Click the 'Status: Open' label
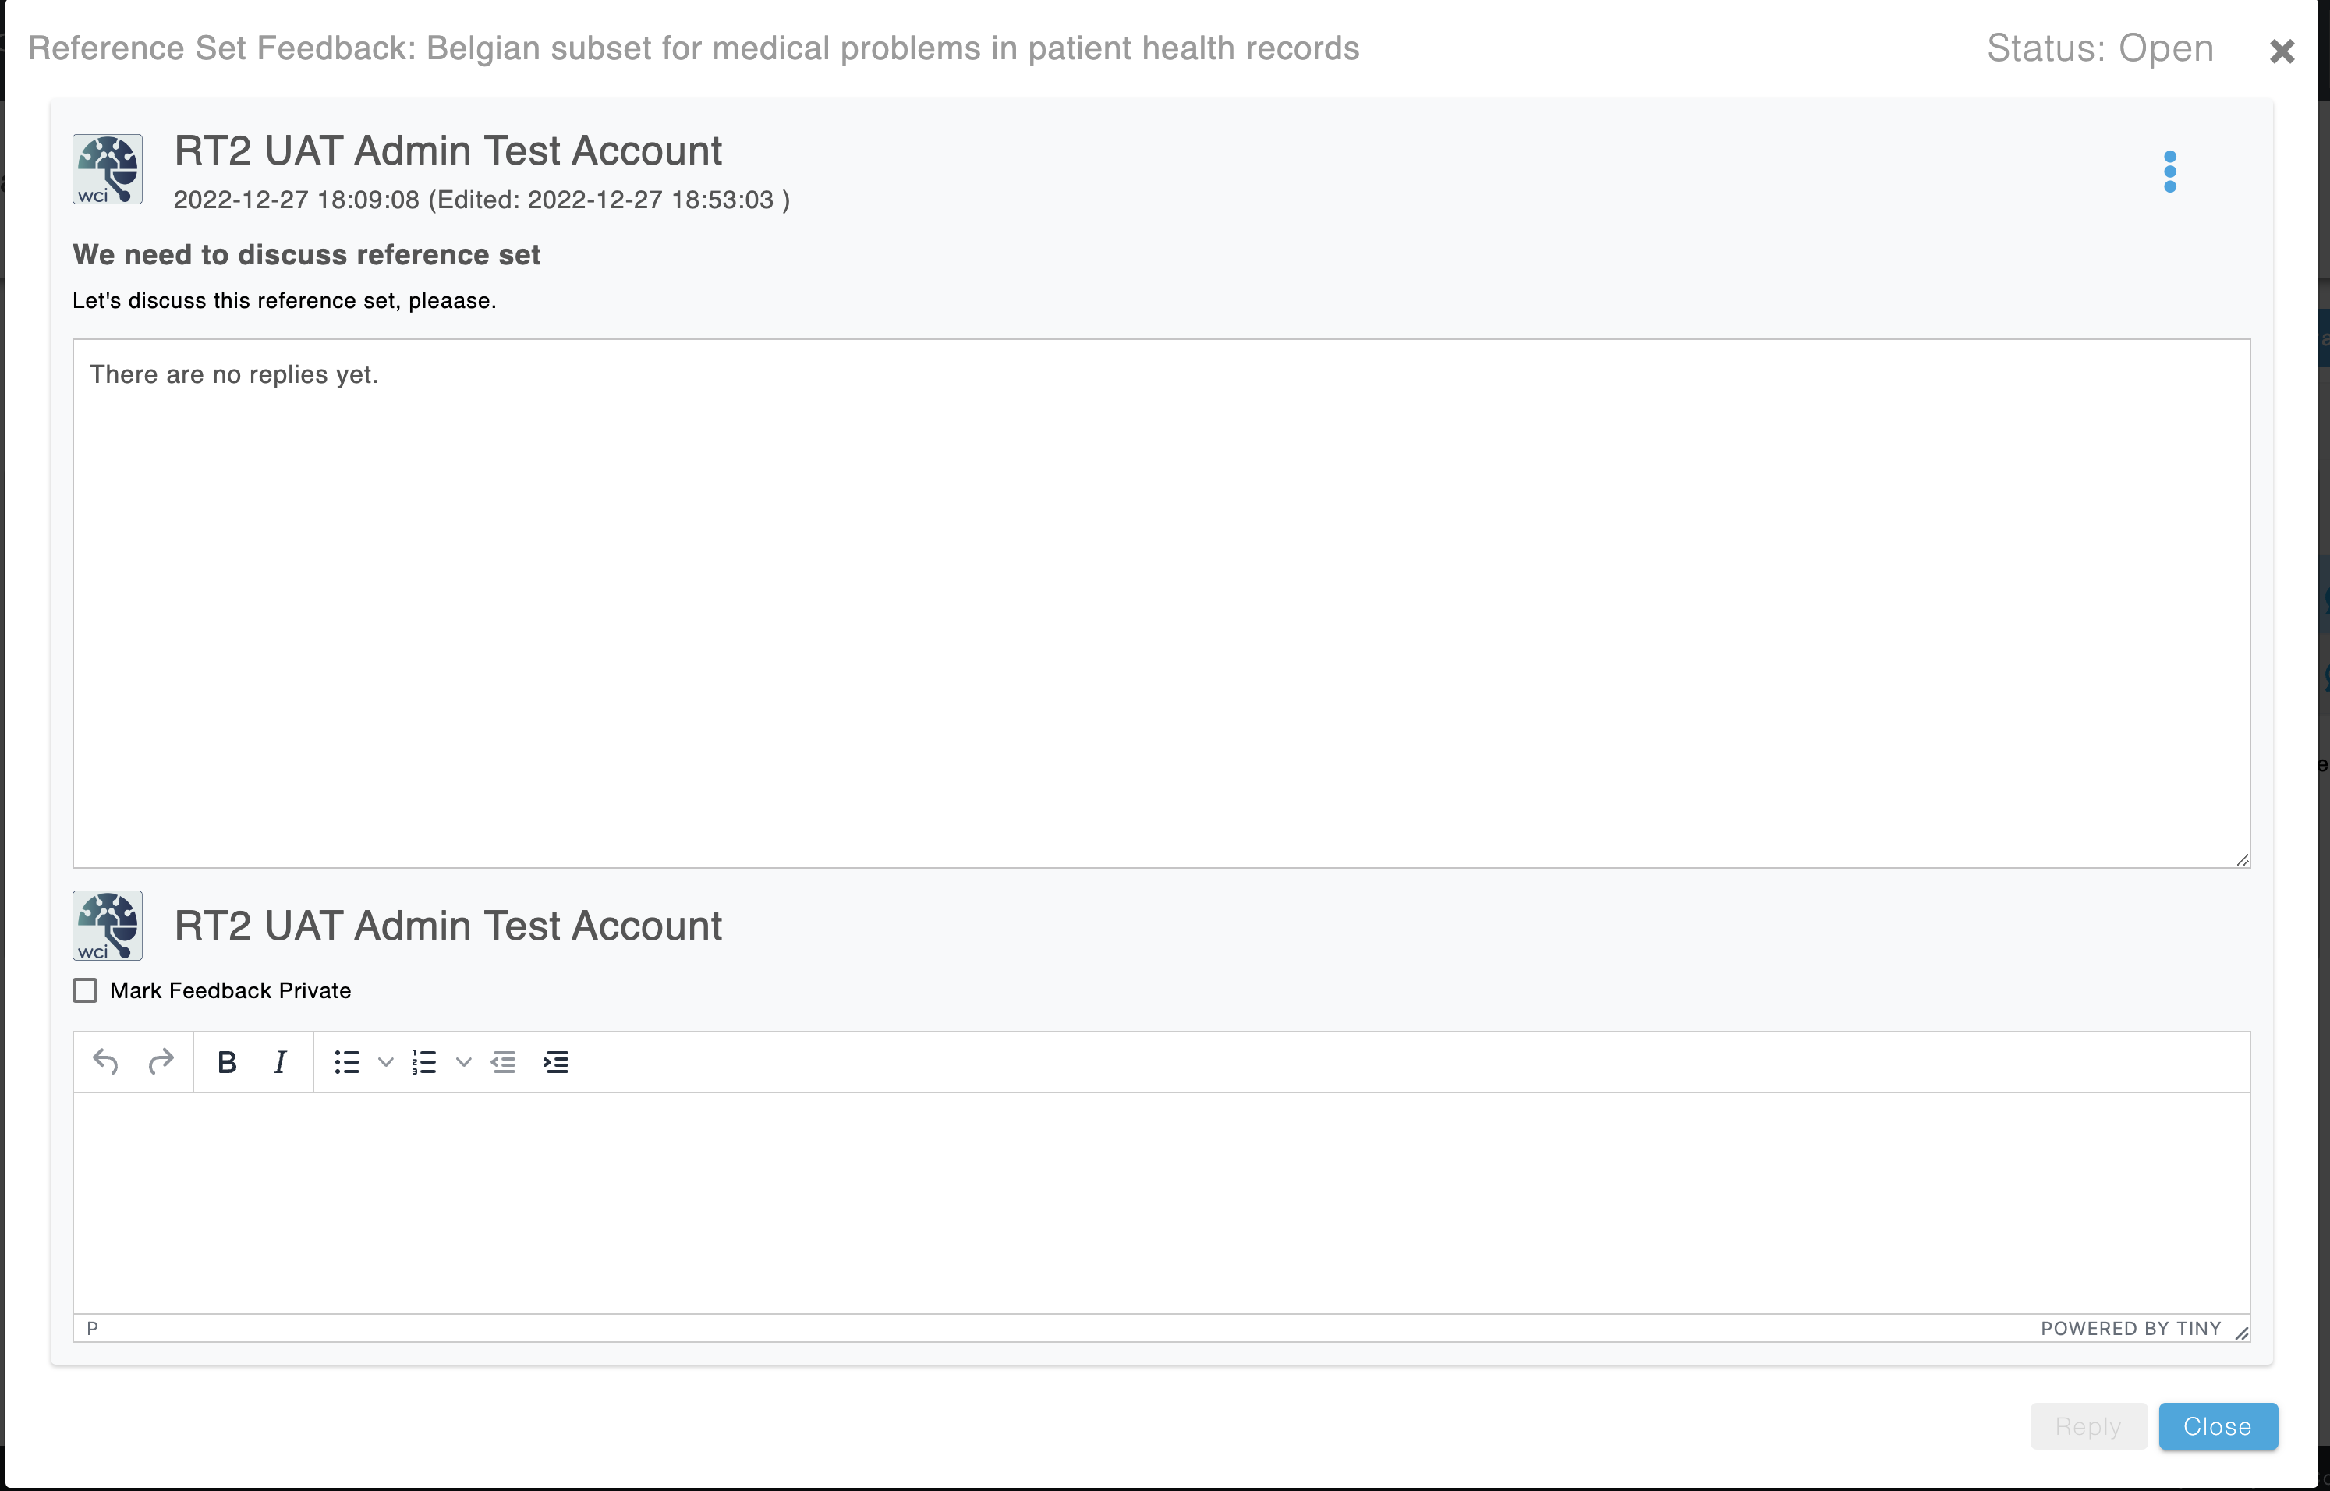2330x1491 pixels. coord(2100,48)
